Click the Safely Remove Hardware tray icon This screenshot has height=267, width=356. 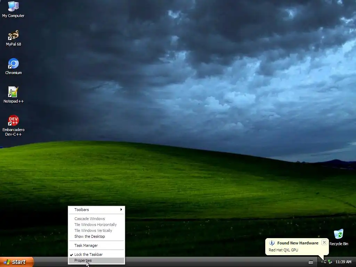(330, 262)
